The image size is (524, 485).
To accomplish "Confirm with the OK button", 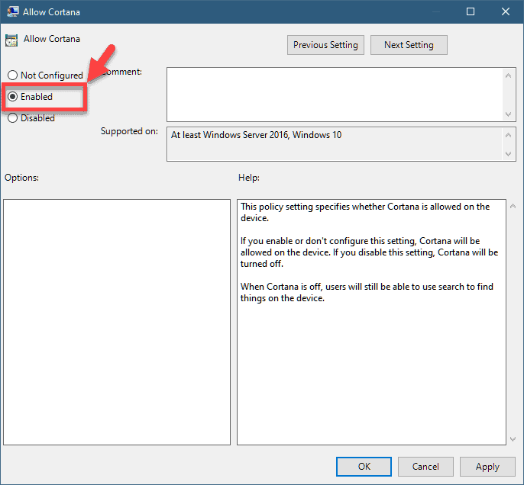I will (x=364, y=467).
